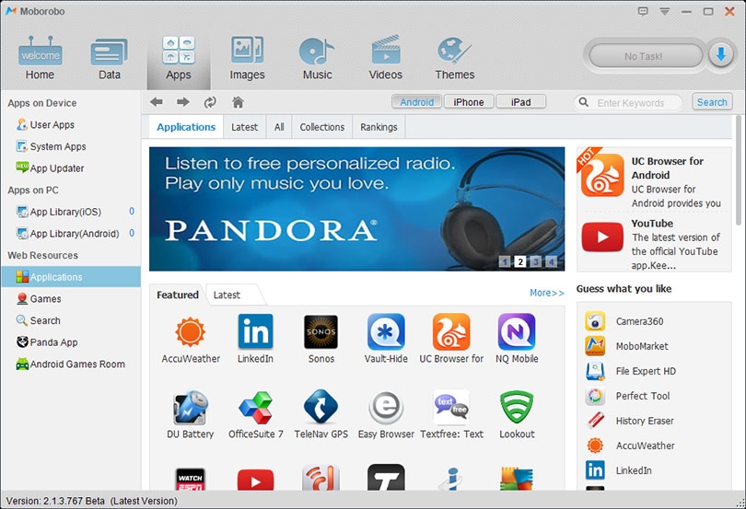This screenshot has width=746, height=509.
Task: Go forward with the right arrow
Action: [x=183, y=102]
